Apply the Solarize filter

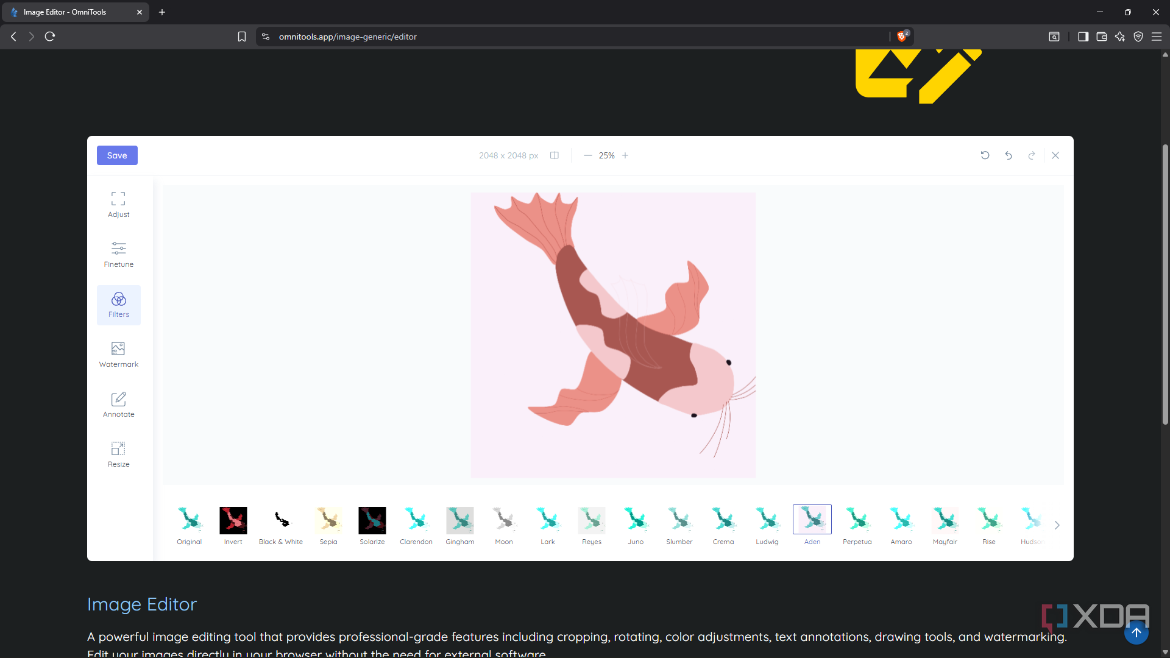click(x=372, y=525)
